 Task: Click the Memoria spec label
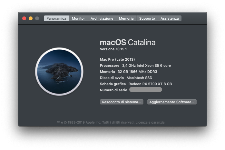107,72
